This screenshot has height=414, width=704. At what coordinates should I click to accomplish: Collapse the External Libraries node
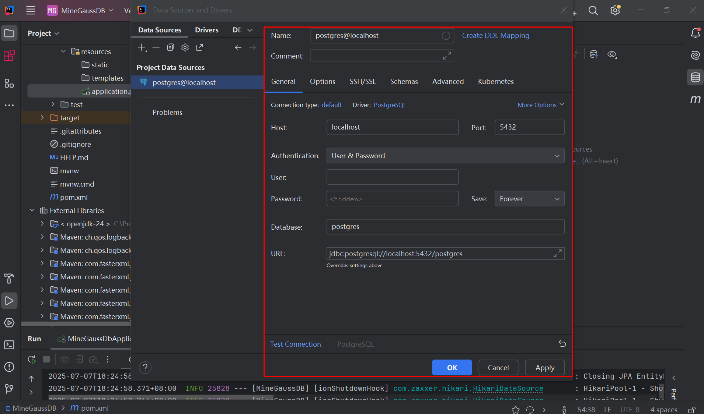[32, 210]
